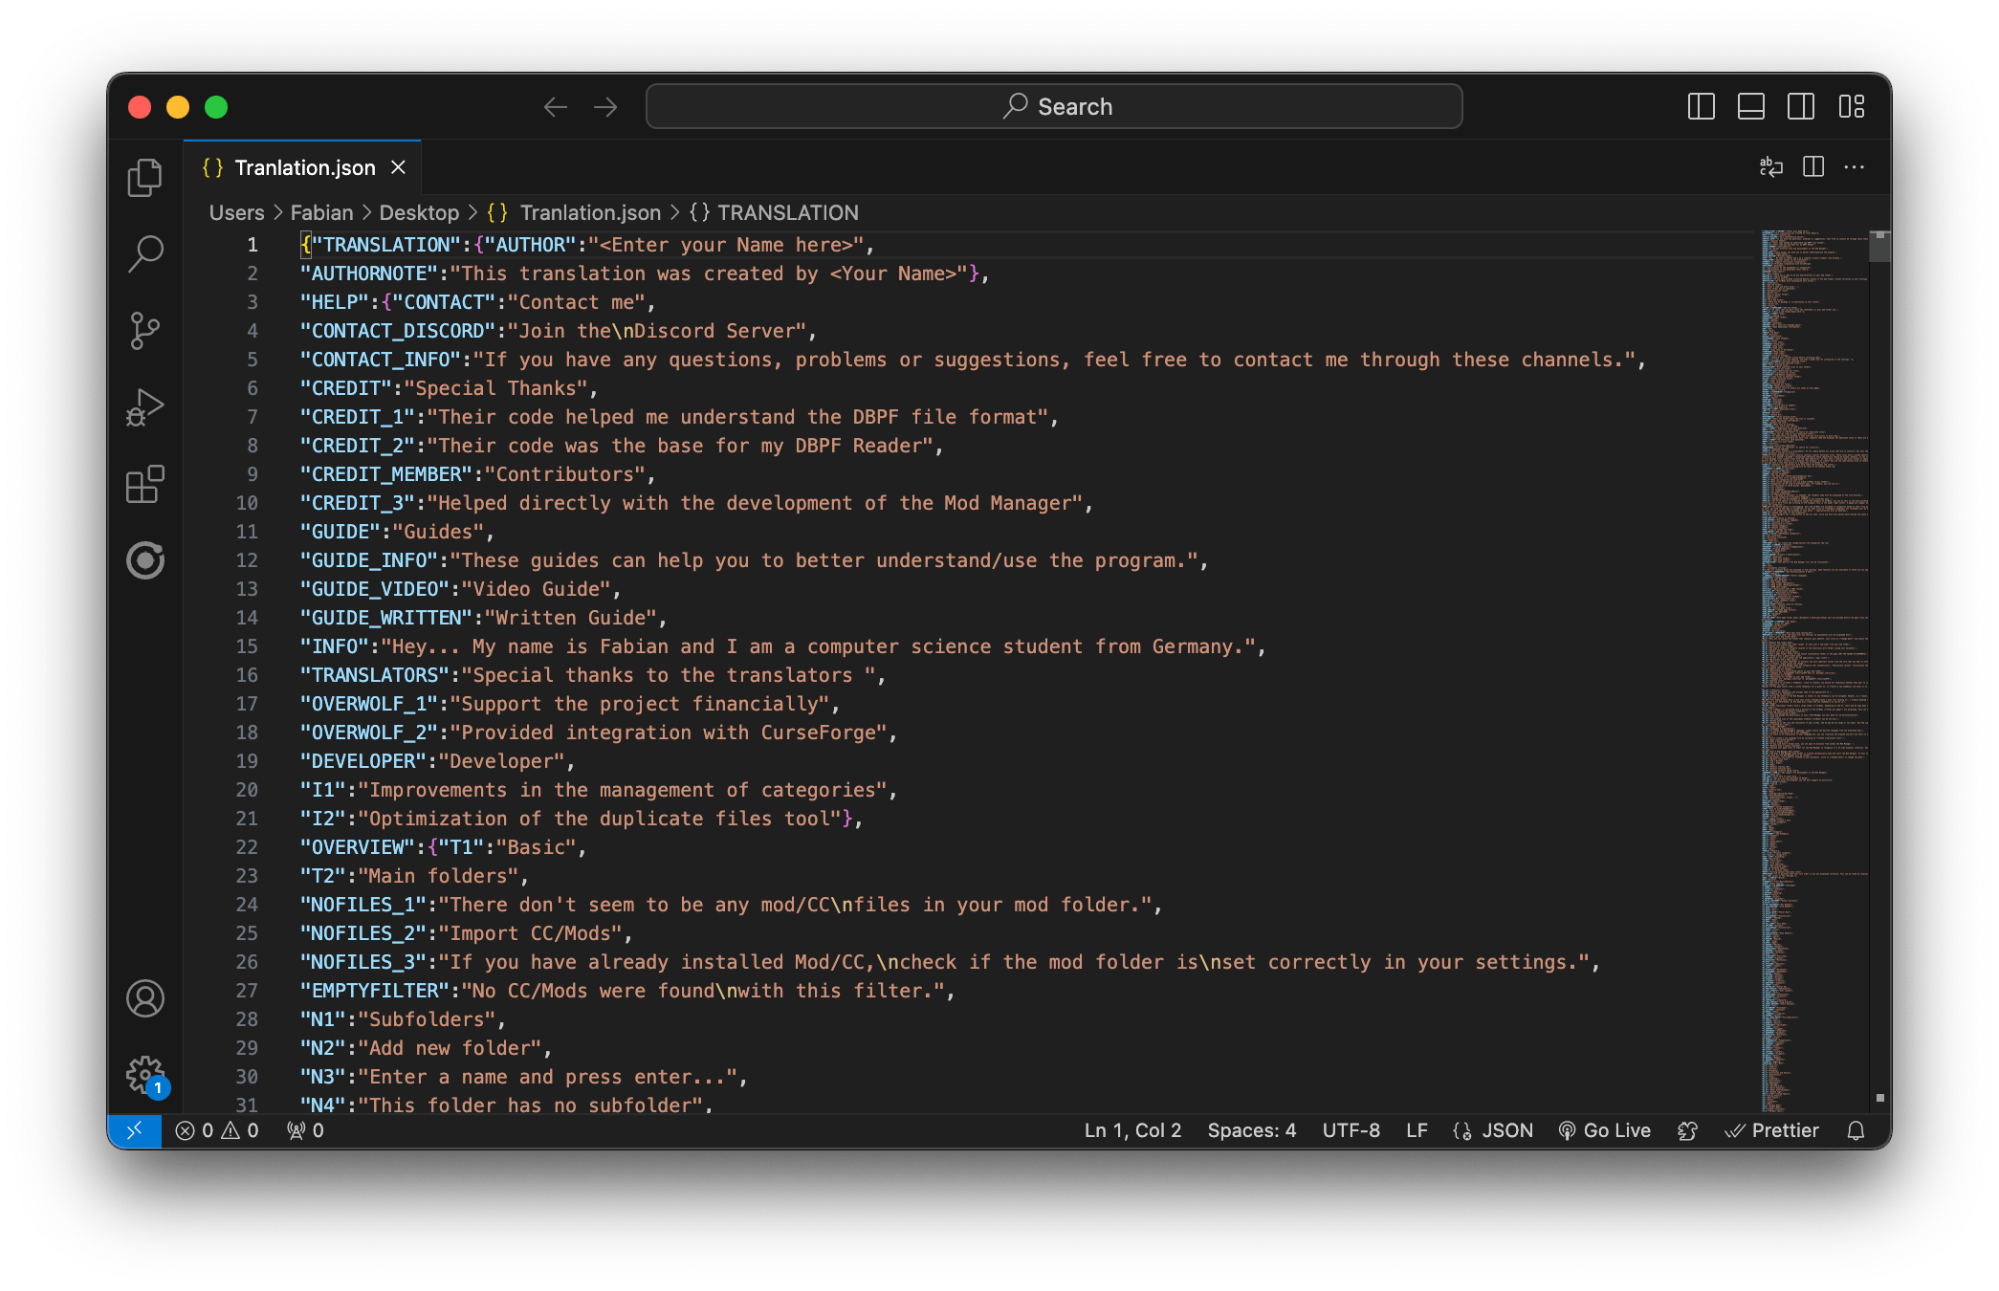Click the ports forwarded indicator showing 0
Image resolution: width=1999 pixels, height=1291 pixels.
[305, 1130]
